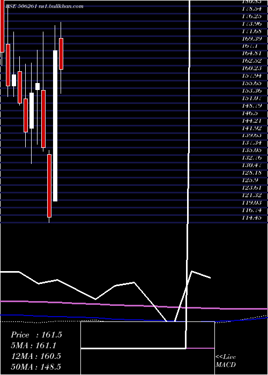The height and width of the screenshot is (375, 268).
Task: Click the 157.94 price axis label
Action: [252, 76]
